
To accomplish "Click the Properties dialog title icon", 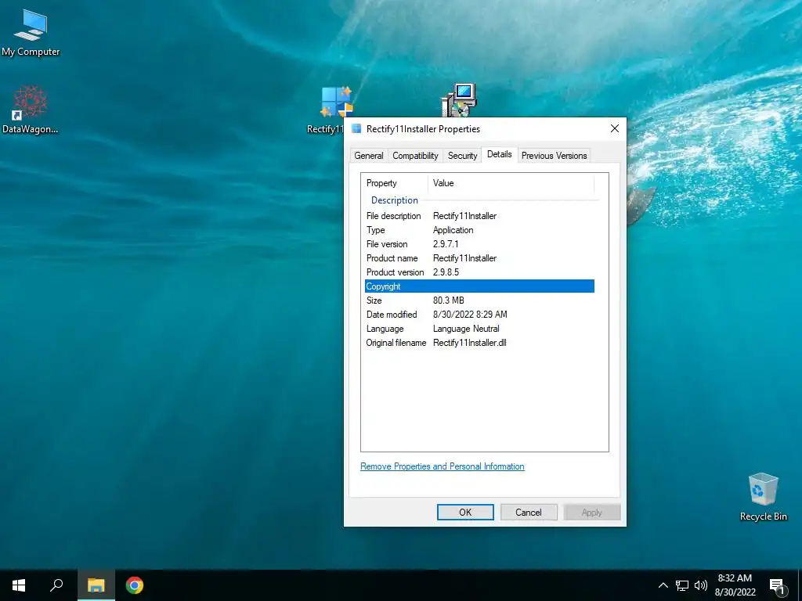I will (356, 129).
